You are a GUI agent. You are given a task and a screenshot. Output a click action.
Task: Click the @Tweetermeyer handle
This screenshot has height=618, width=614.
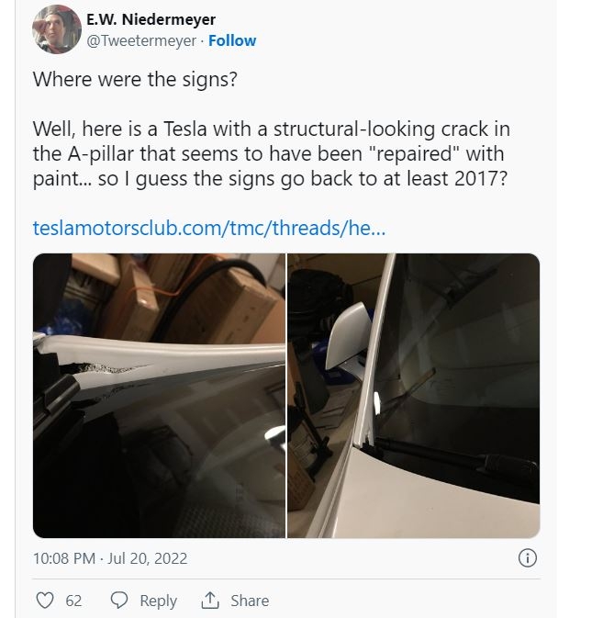141,40
